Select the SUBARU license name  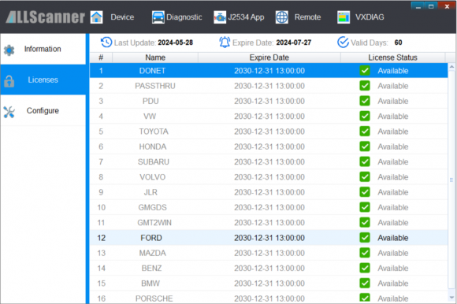click(154, 161)
